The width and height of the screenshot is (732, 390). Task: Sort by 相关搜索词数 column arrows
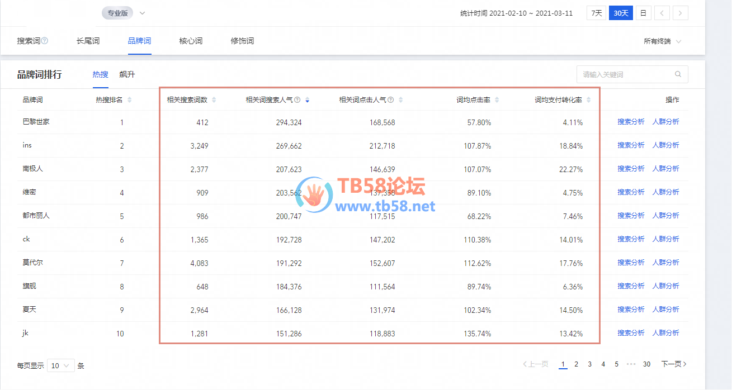click(x=214, y=100)
